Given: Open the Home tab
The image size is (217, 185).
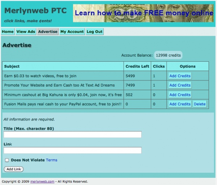Looking at the screenshot, I should 8,32.
